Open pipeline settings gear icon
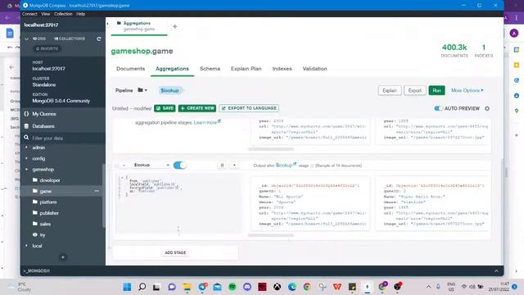This screenshot has width=524, height=295. point(487,108)
